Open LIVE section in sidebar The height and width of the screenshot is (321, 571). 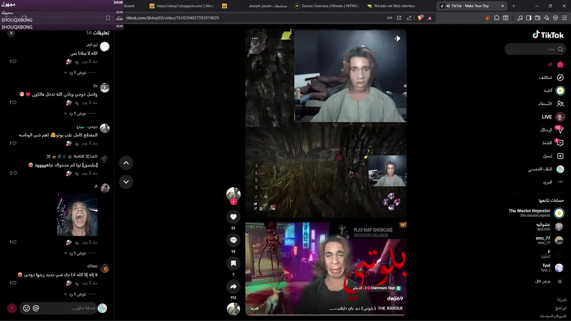553,117
